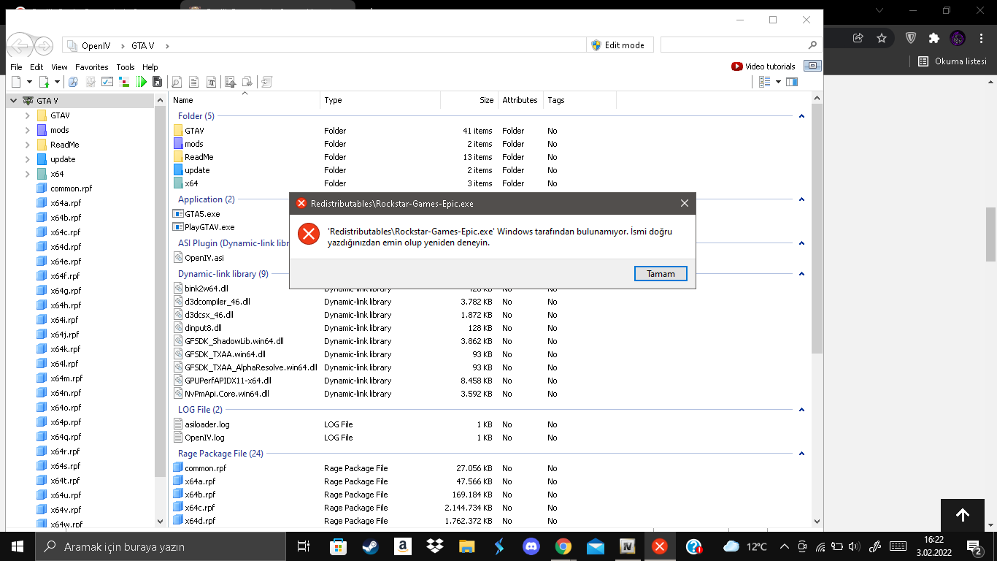Click the text lines document toolbar icon
The width and height of the screenshot is (997, 561).
(x=194, y=82)
